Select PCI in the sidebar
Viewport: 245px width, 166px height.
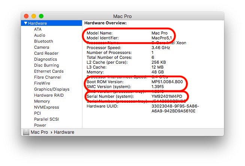click(37, 113)
